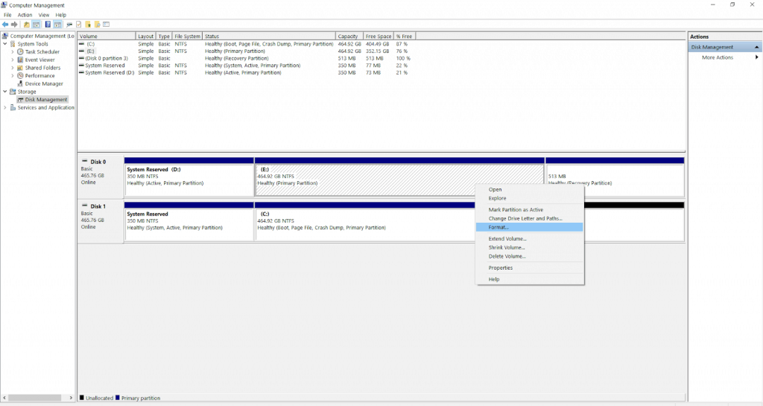Expand the Task Scheduler tree node
Viewport: 763px width, 406px height.
coord(13,51)
